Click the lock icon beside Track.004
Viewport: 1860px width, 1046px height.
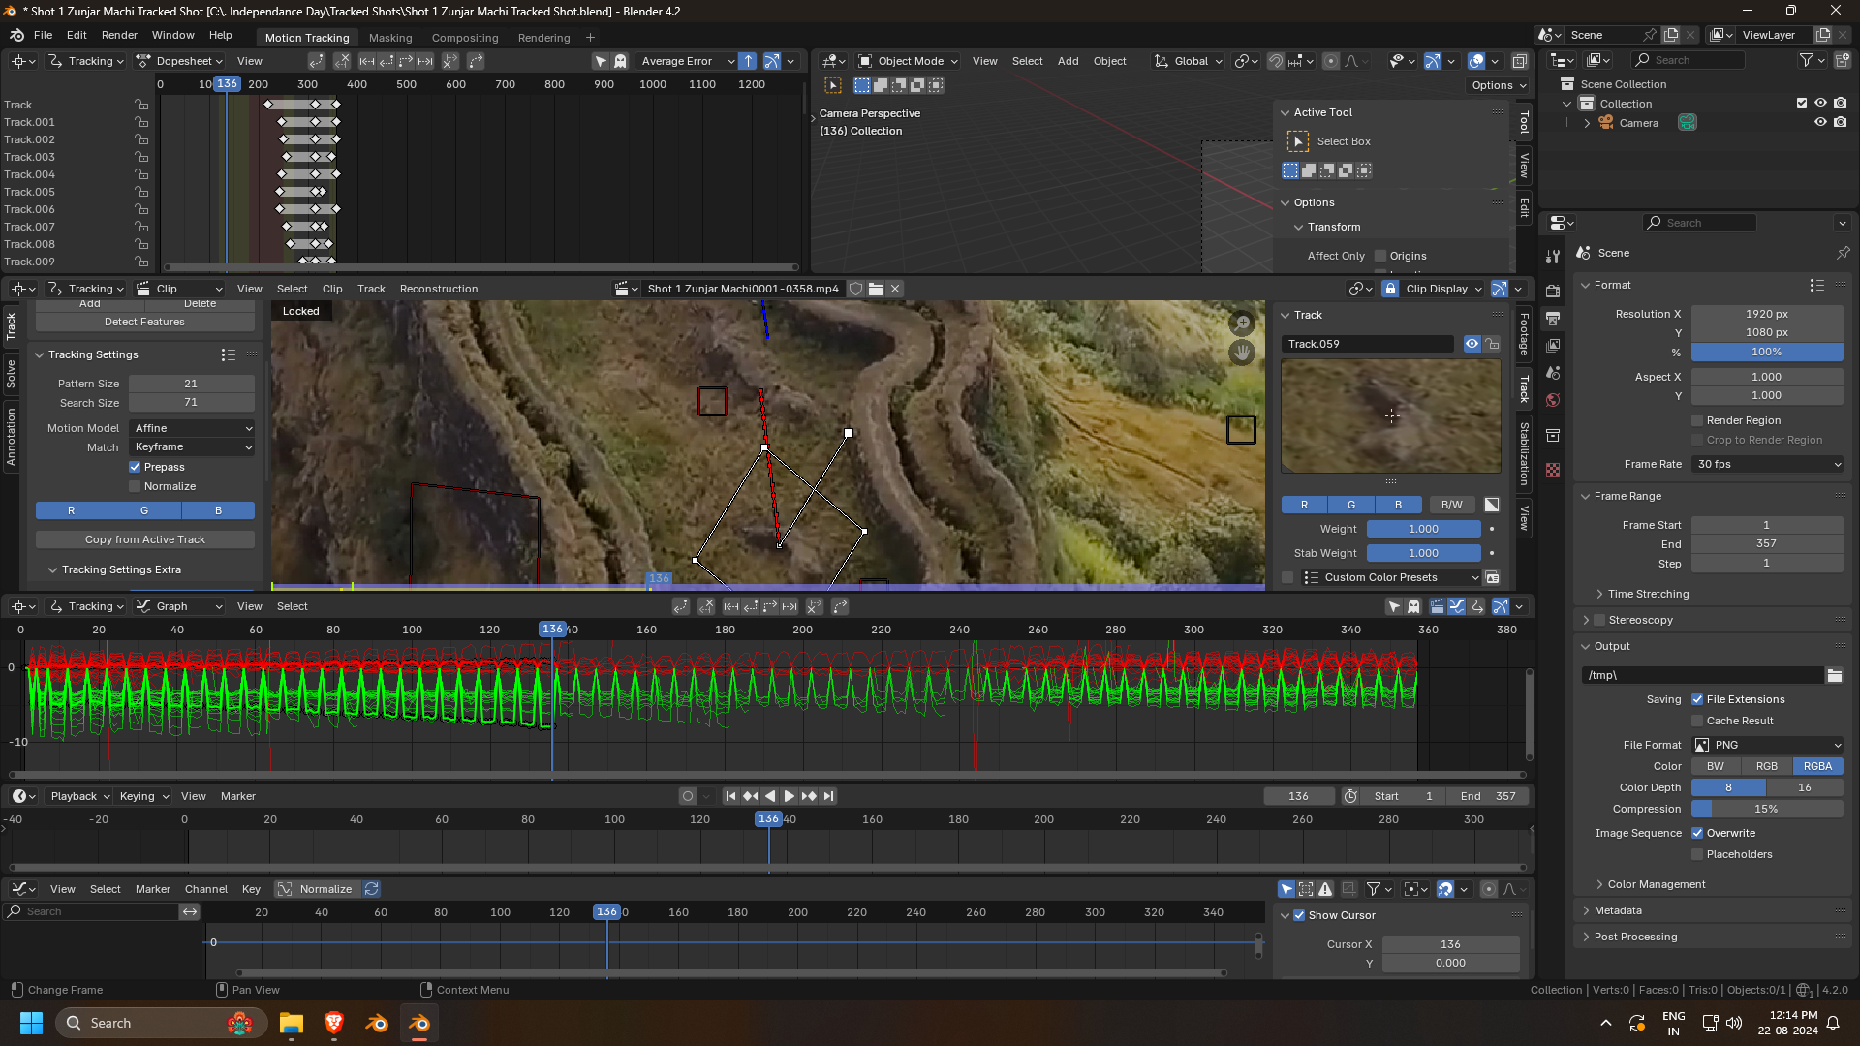pyautogui.click(x=141, y=174)
